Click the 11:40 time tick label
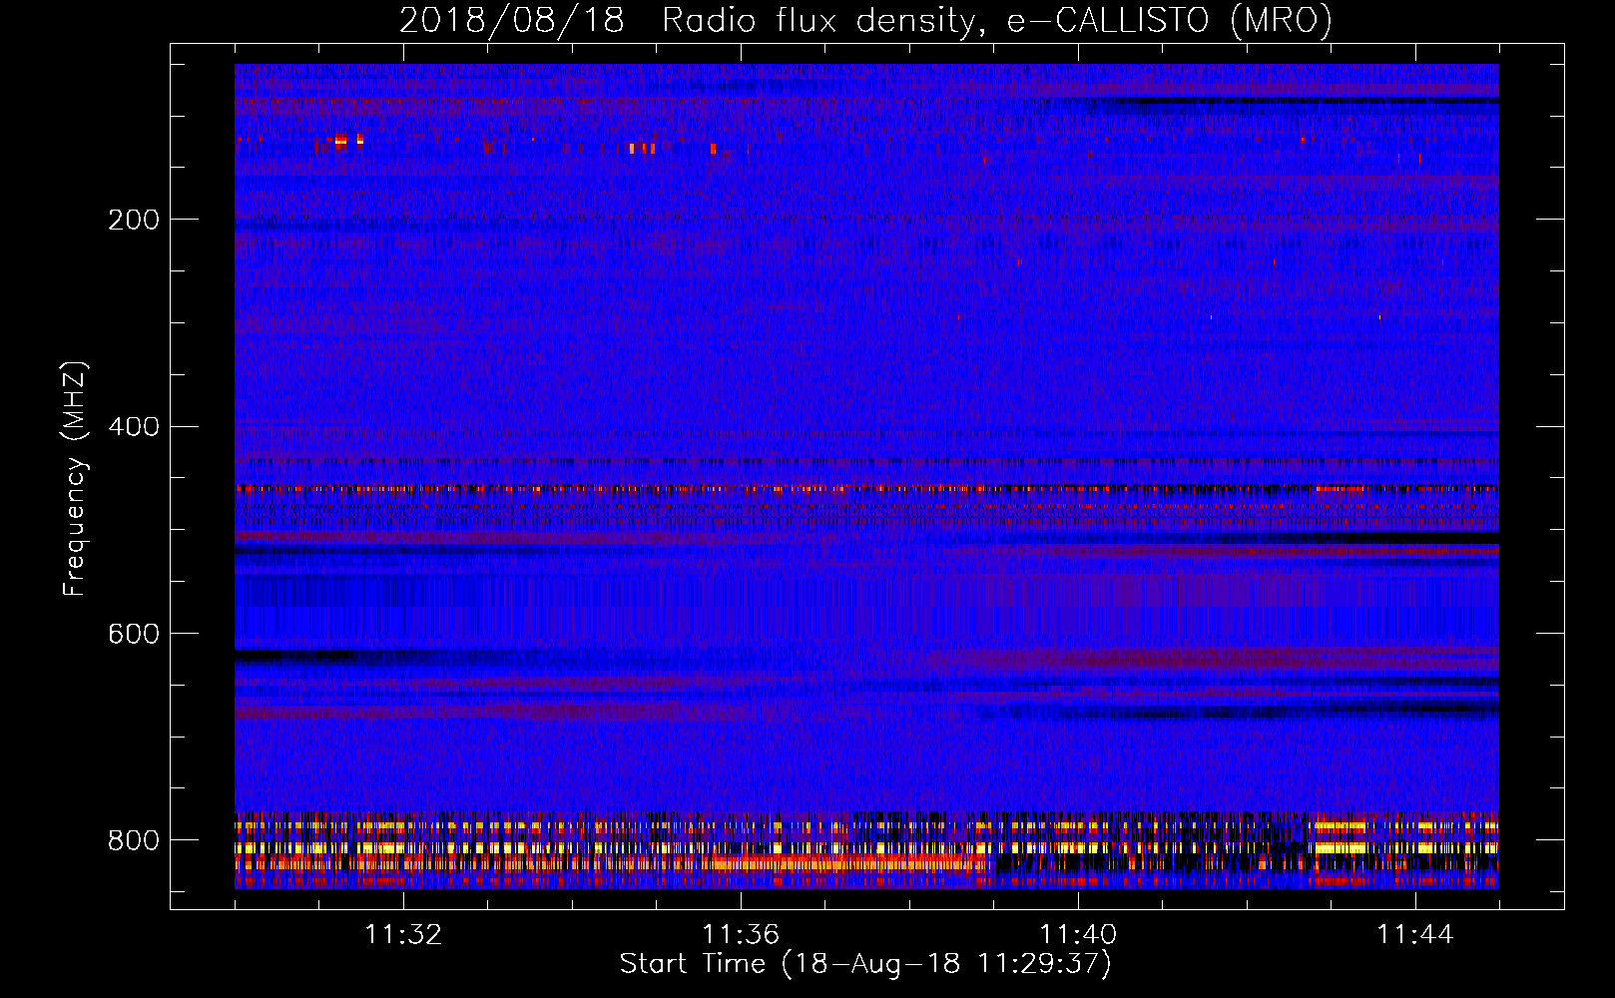Screen dimensions: 1615x998 click(1078, 935)
